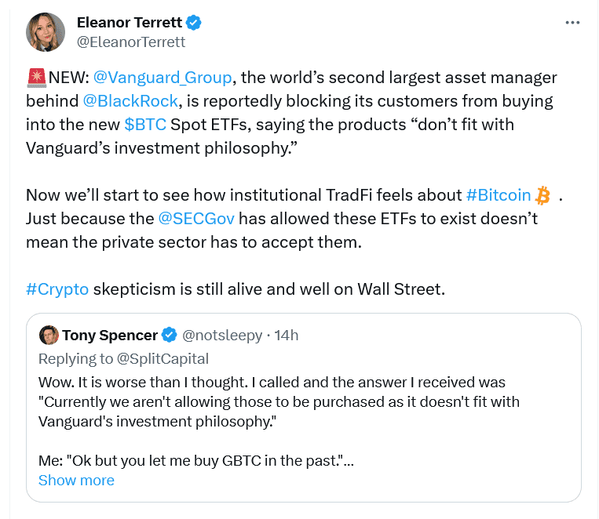
Task: Click the red siren emoji icon
Action: click(x=36, y=78)
